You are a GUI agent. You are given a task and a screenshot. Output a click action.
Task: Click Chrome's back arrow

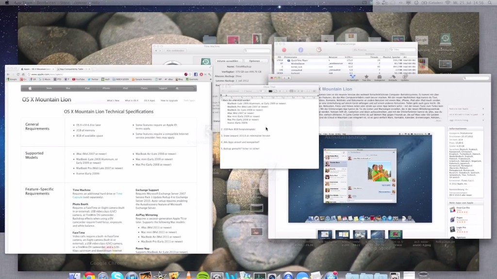8,74
